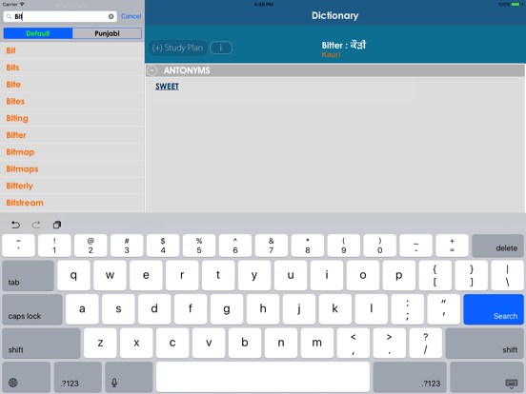Tap the left bracket brace key
Image resolution: width=526 pixels, height=394 pixels.
(435, 276)
